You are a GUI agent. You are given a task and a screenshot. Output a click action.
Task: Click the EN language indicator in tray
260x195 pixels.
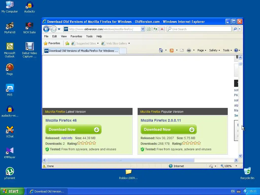tap(233, 191)
